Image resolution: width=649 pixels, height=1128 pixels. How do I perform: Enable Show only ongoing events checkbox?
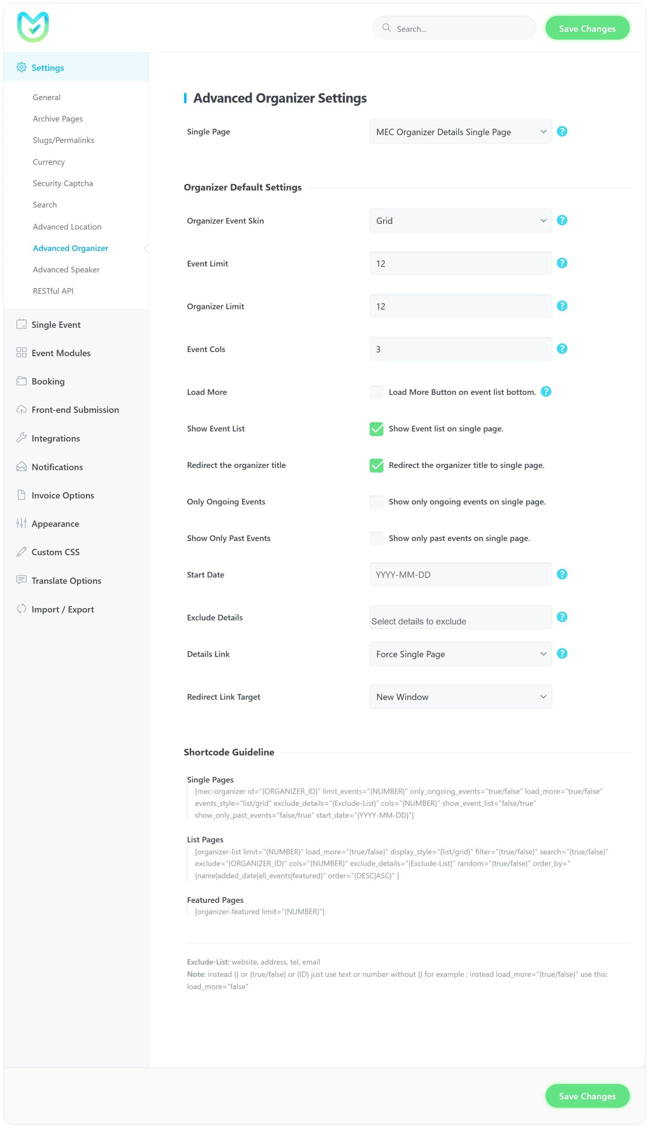click(376, 502)
